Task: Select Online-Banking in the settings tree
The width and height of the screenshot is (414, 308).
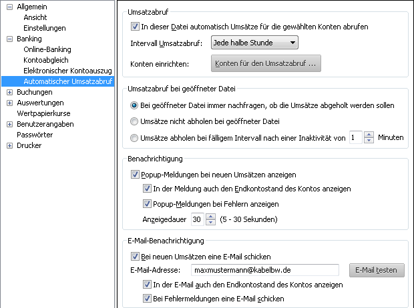Action: coord(47,49)
